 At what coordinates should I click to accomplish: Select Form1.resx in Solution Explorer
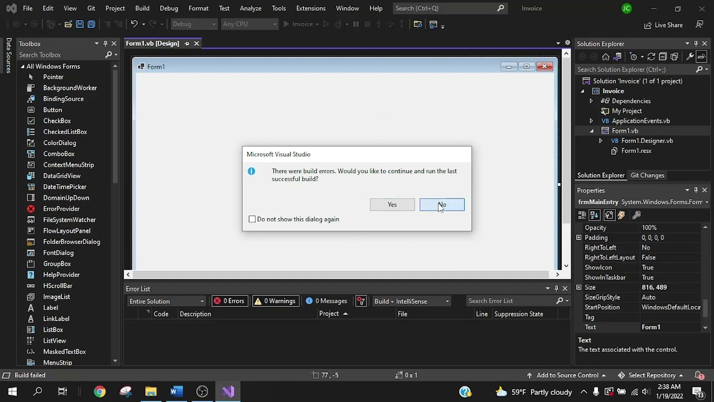(636, 151)
